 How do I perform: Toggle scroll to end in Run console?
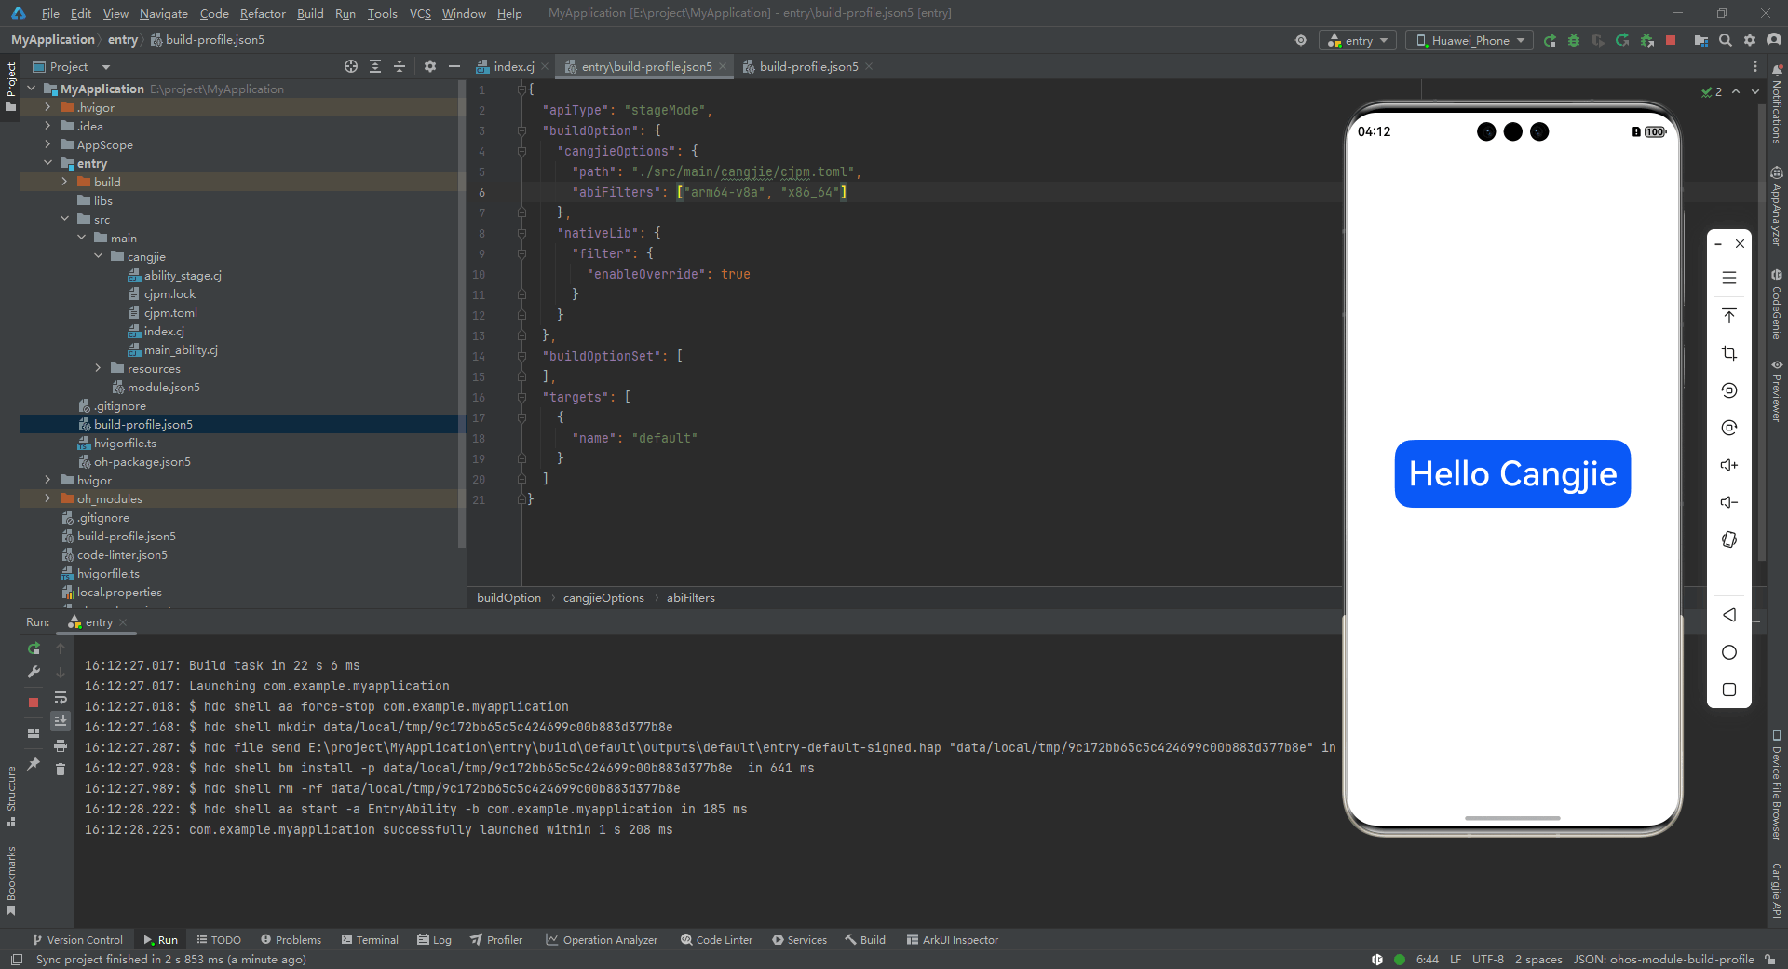click(61, 721)
